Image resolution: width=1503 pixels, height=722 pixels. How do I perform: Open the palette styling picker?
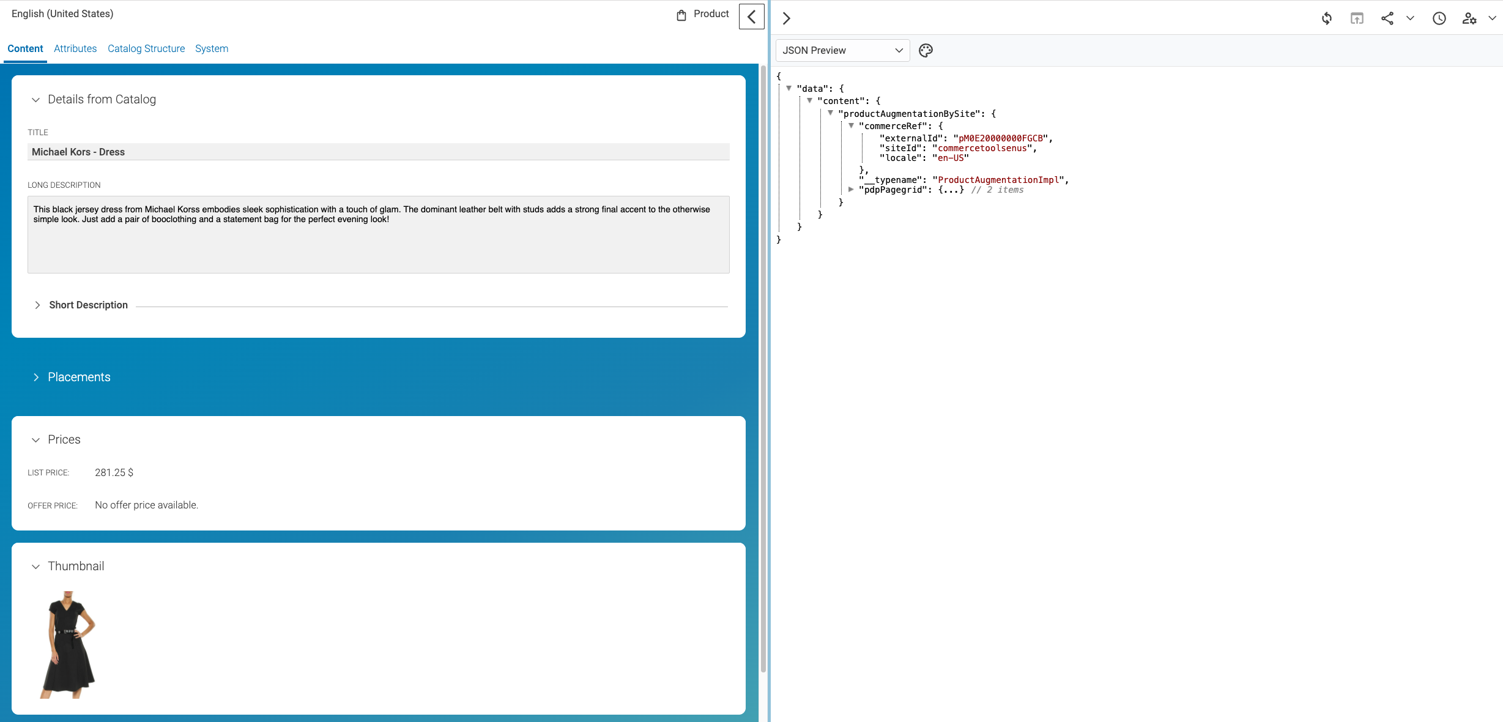(926, 50)
